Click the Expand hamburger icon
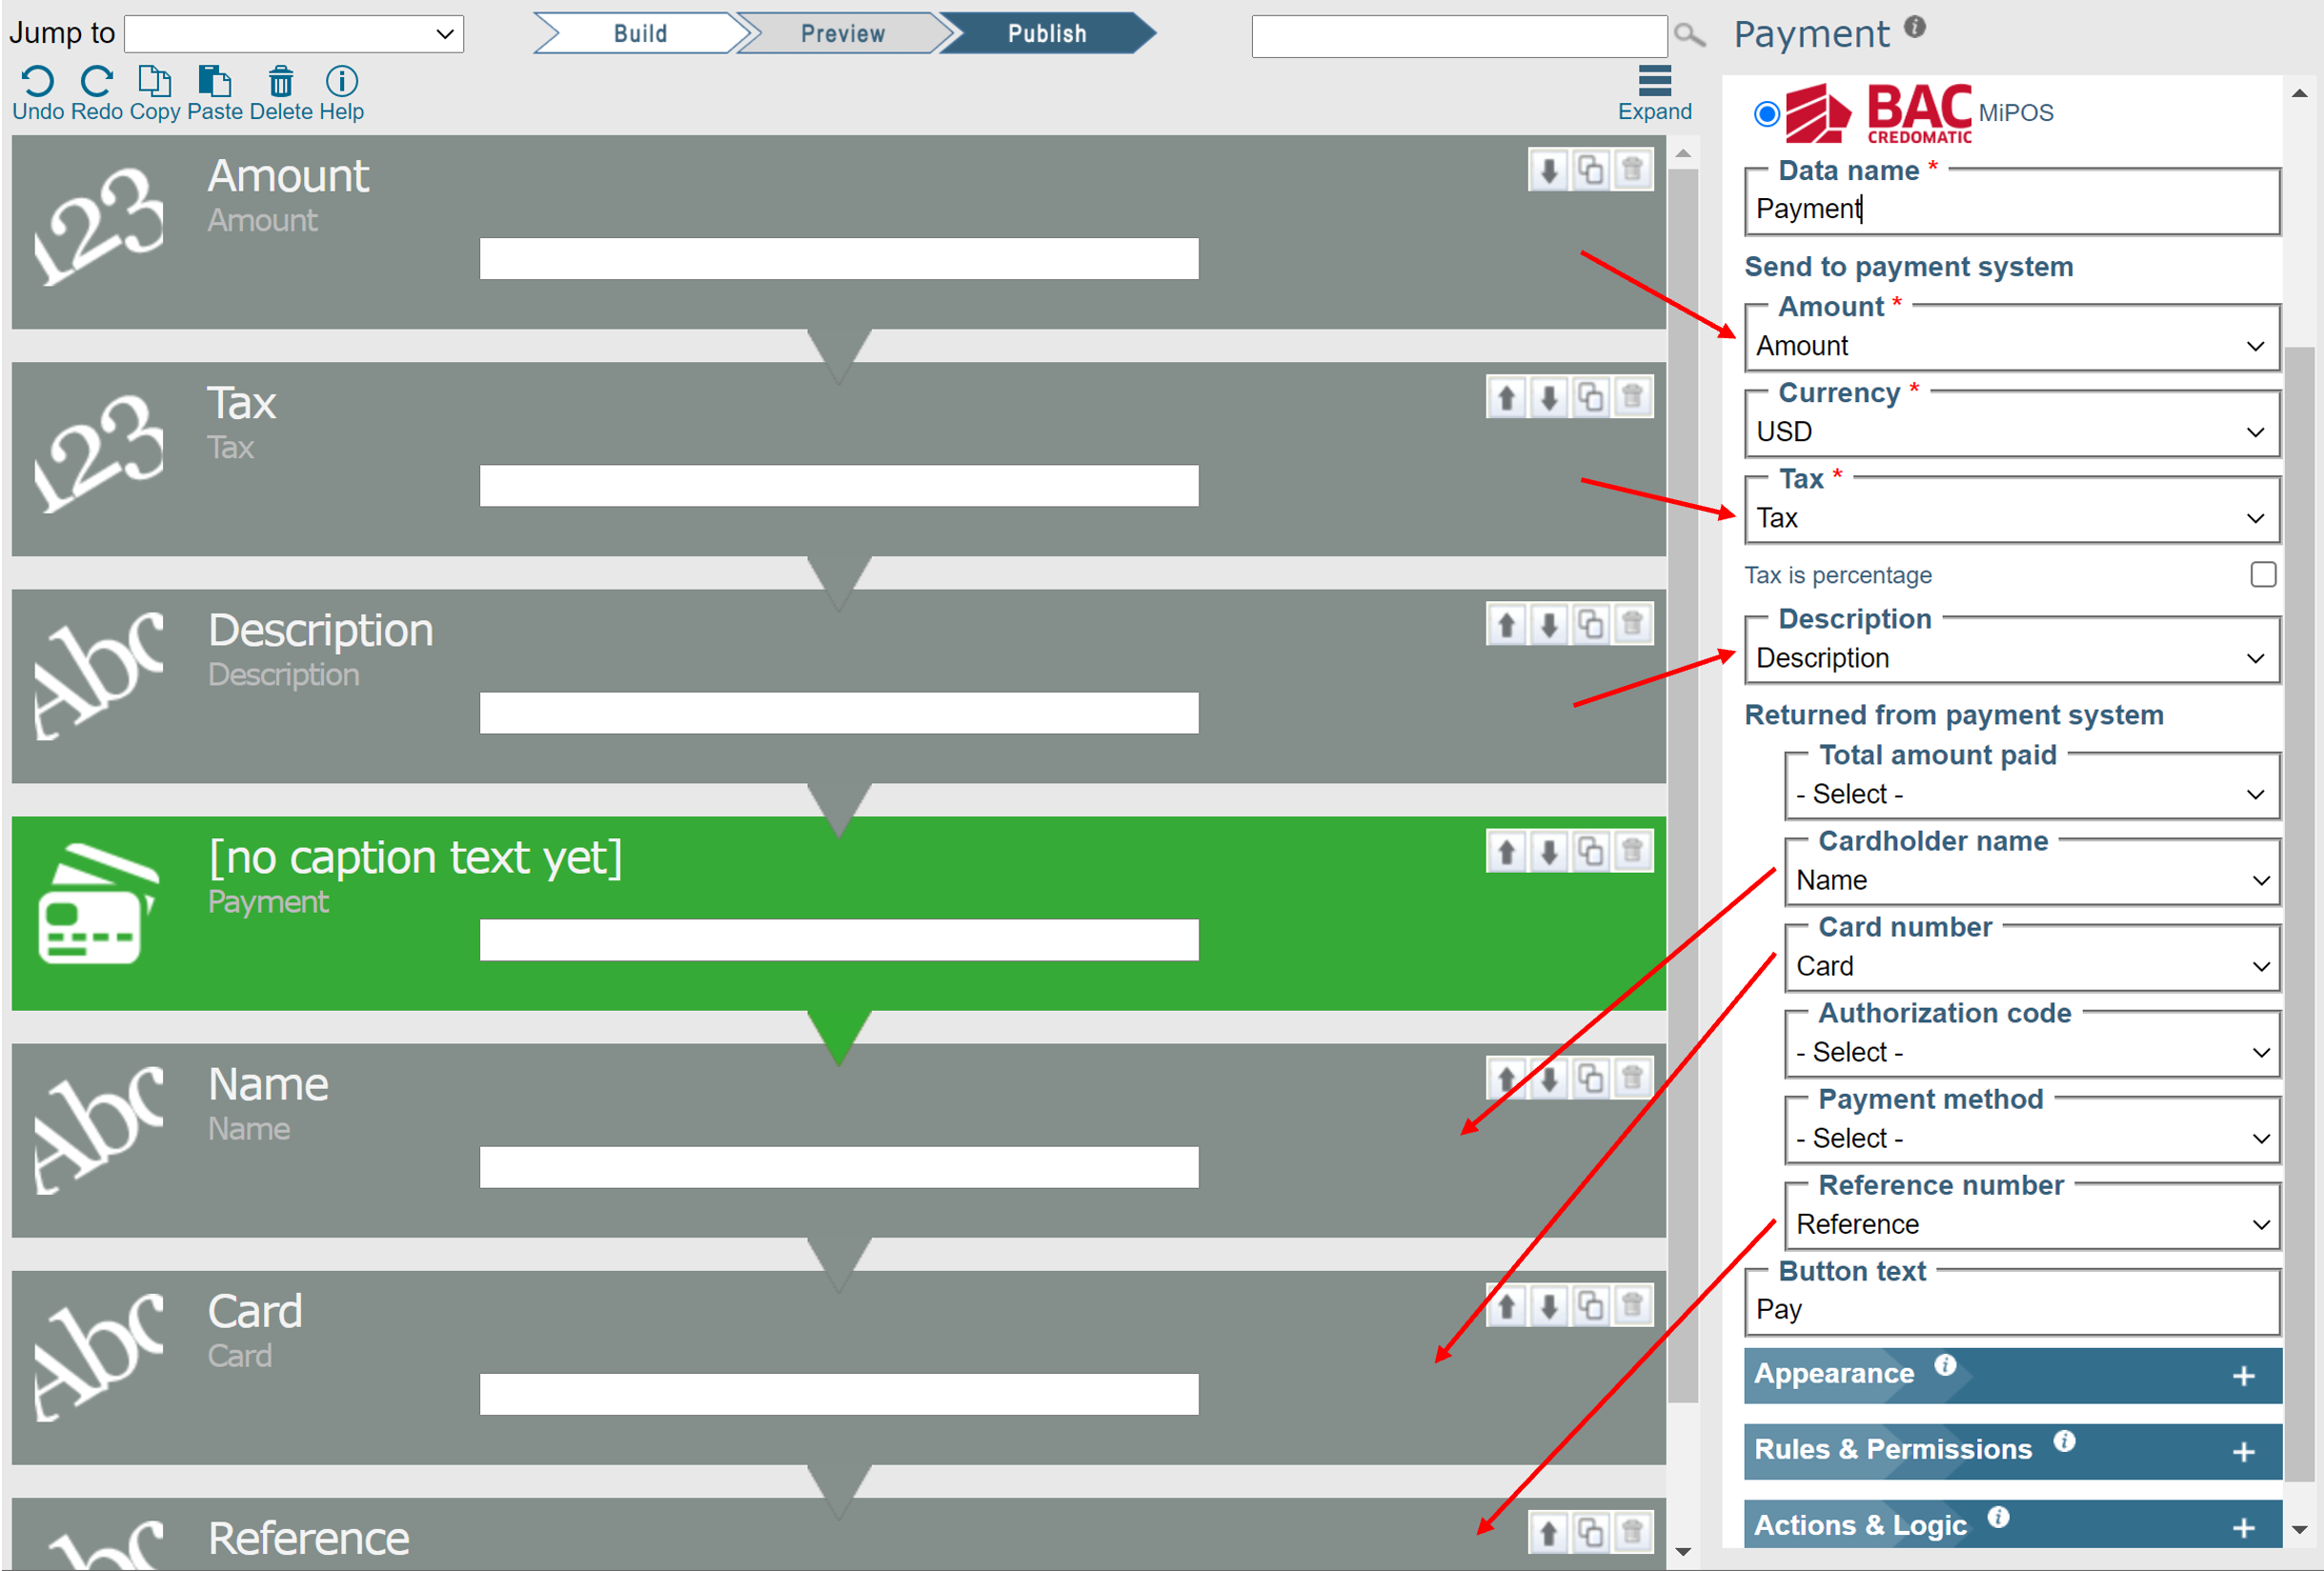2324x1571 pixels. (1654, 80)
